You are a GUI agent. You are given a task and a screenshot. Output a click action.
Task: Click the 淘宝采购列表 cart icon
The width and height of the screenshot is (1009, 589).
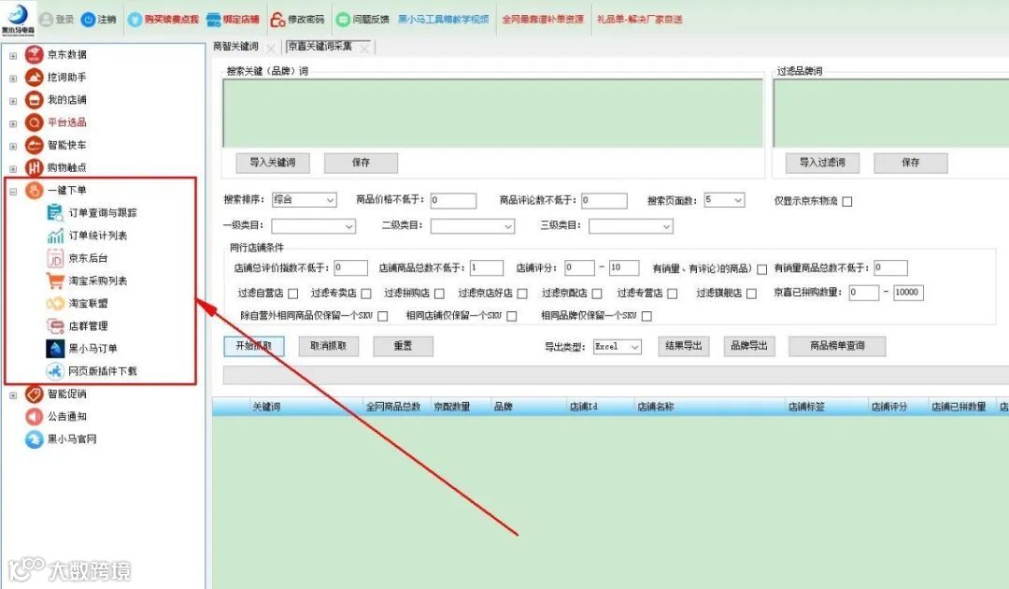click(55, 280)
